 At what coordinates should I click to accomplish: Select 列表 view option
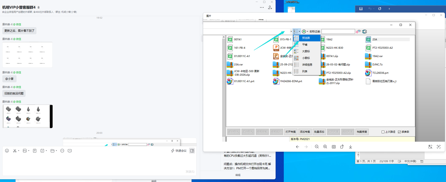[x=306, y=71]
